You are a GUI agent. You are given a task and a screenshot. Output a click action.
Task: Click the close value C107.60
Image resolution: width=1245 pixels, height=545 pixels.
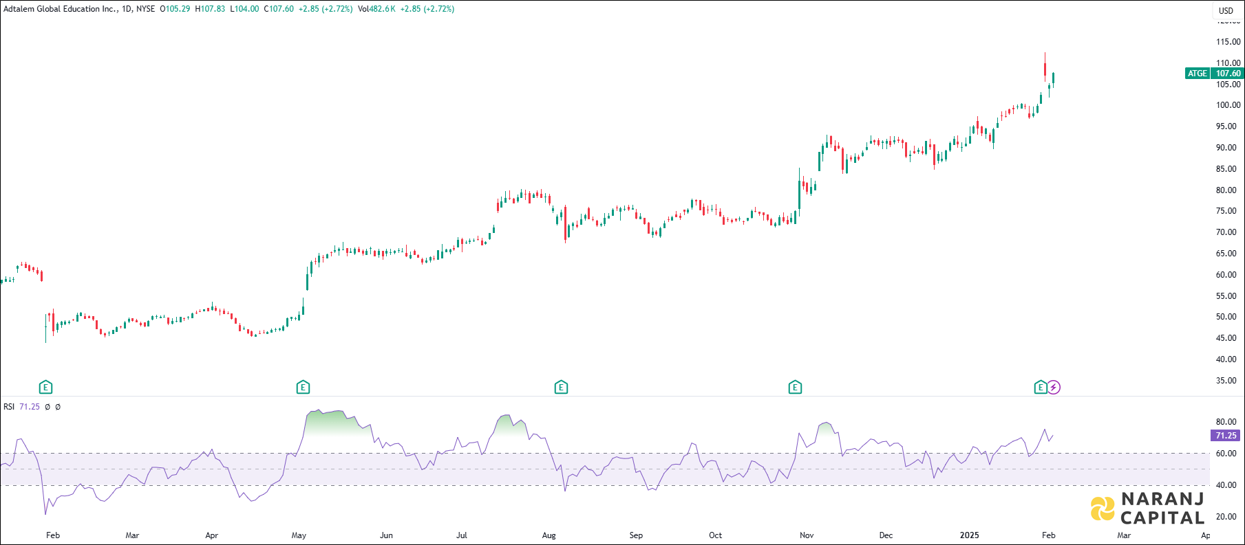coord(279,9)
